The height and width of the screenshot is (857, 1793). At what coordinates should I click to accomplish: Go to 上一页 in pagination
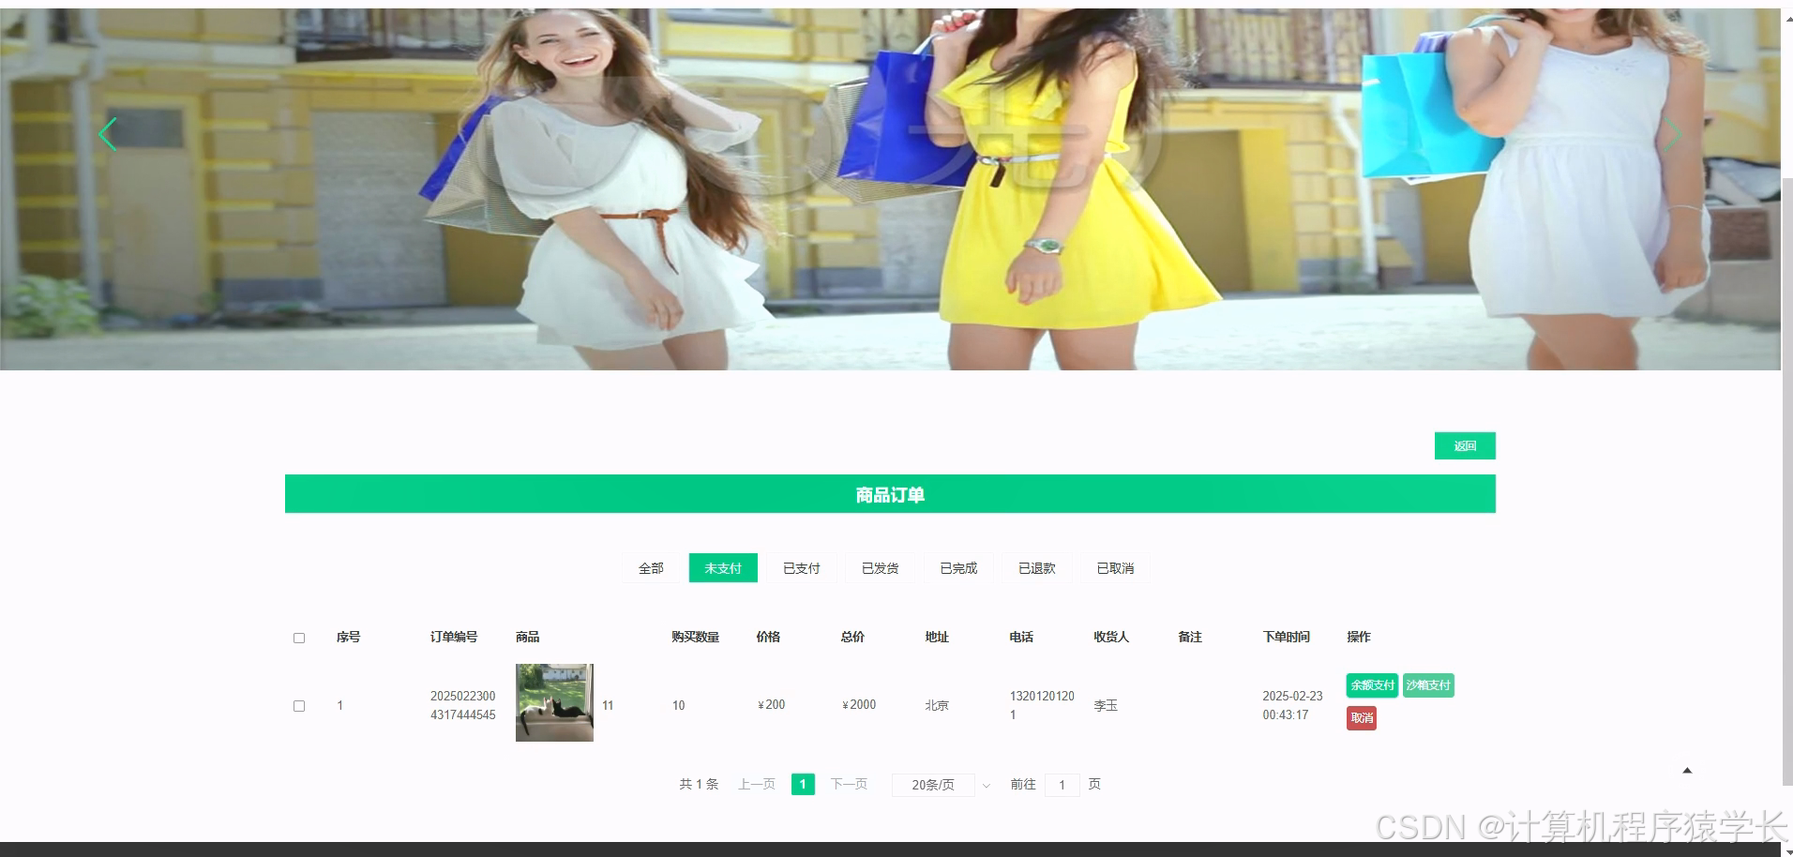pos(757,784)
